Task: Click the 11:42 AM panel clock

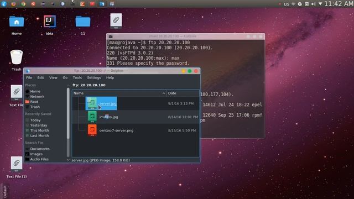Action: [339, 4]
